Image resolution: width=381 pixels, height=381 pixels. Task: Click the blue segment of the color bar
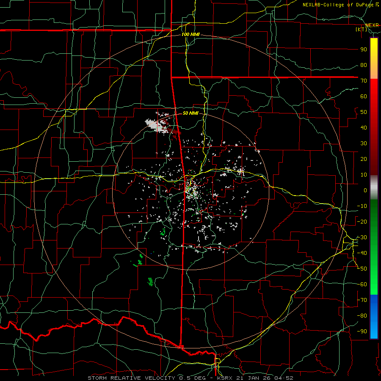click(374, 317)
